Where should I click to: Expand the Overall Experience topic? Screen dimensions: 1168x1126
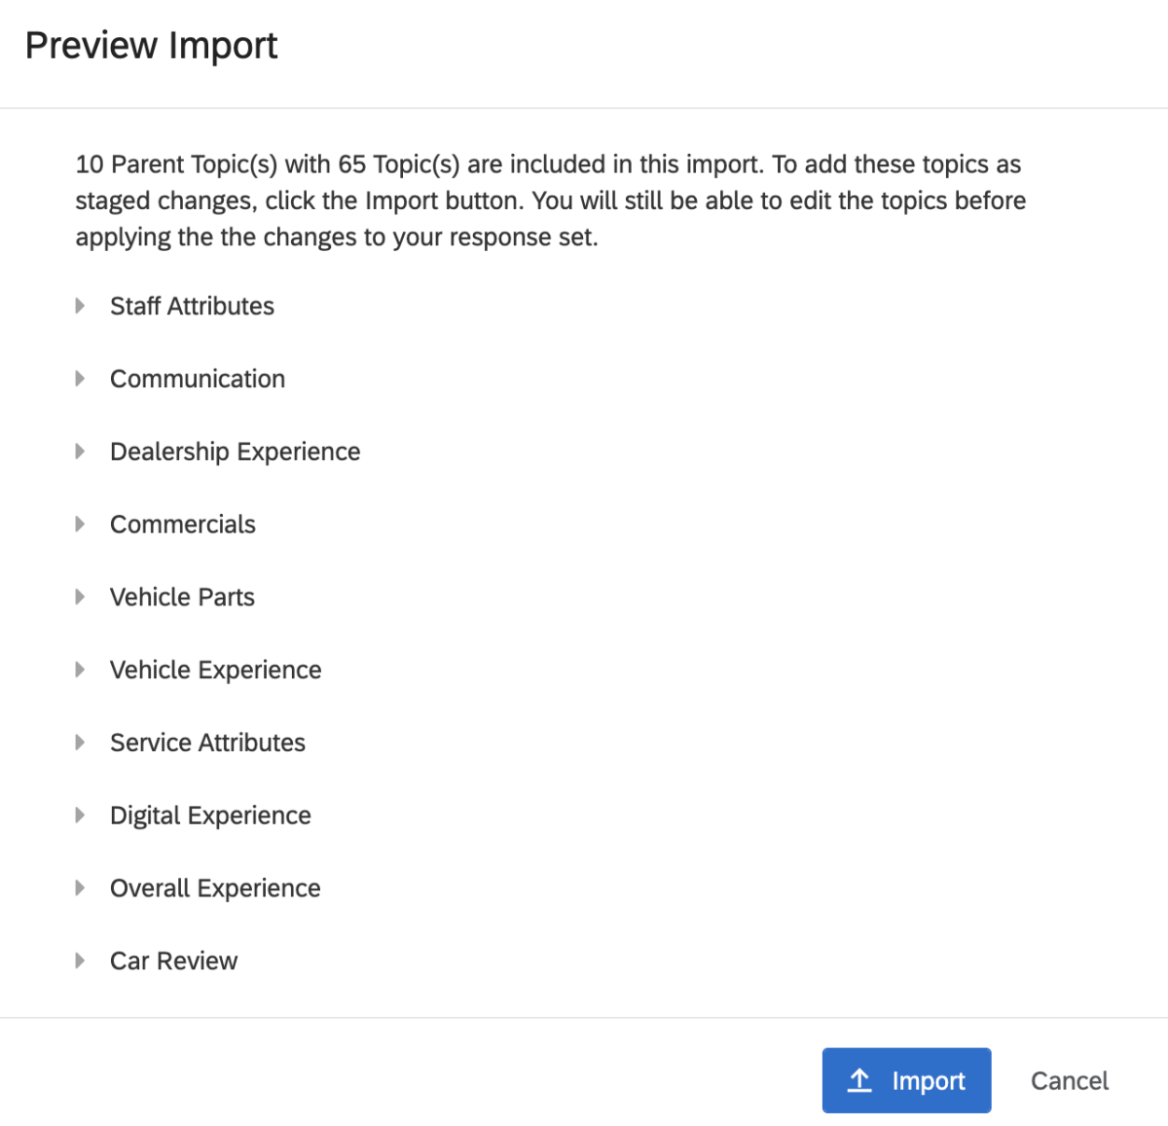tap(81, 887)
